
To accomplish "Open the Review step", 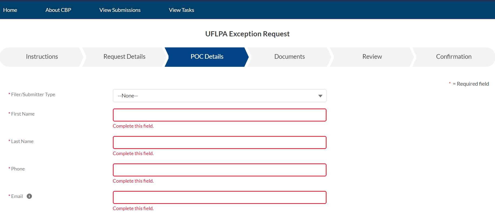I will [372, 57].
